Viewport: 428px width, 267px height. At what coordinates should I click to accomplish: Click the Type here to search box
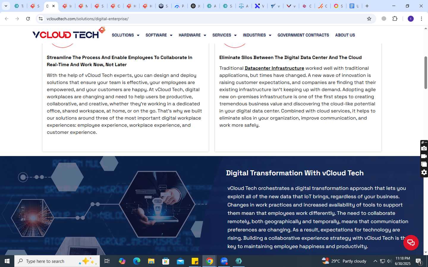pyautogui.click(x=57, y=261)
